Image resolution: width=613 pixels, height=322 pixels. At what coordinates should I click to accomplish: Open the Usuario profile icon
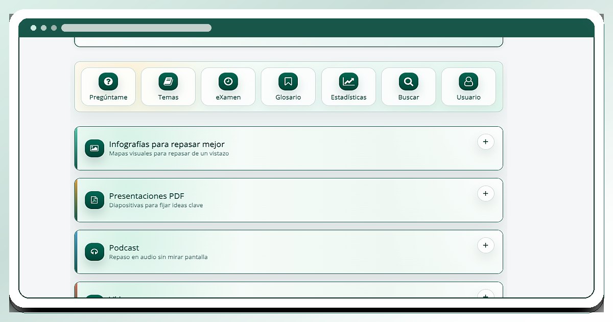[x=468, y=81]
